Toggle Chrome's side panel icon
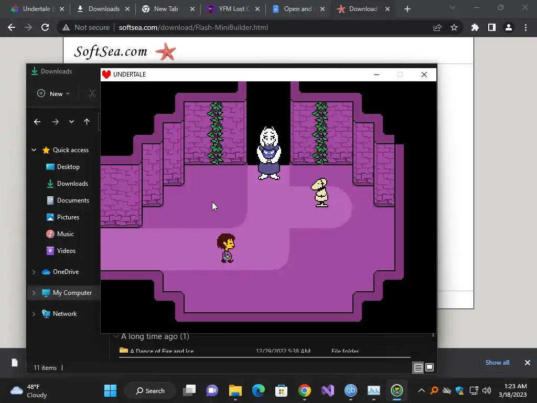 click(x=492, y=27)
